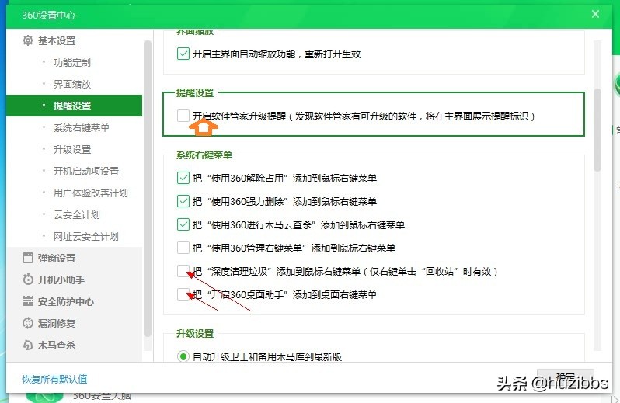The height and width of the screenshot is (403, 620).
Task: Open 功能定制 in sidebar
Action: click(72, 62)
